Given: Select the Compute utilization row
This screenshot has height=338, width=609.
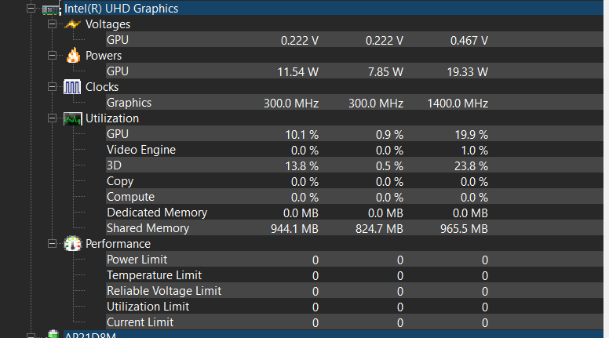Looking at the screenshot, I should (355, 197).
